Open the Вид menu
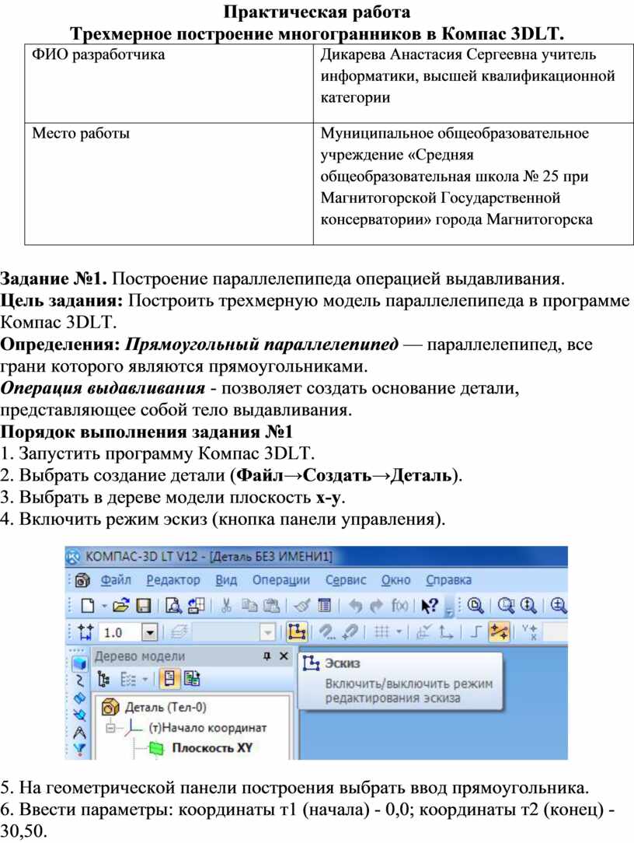 tap(226, 580)
